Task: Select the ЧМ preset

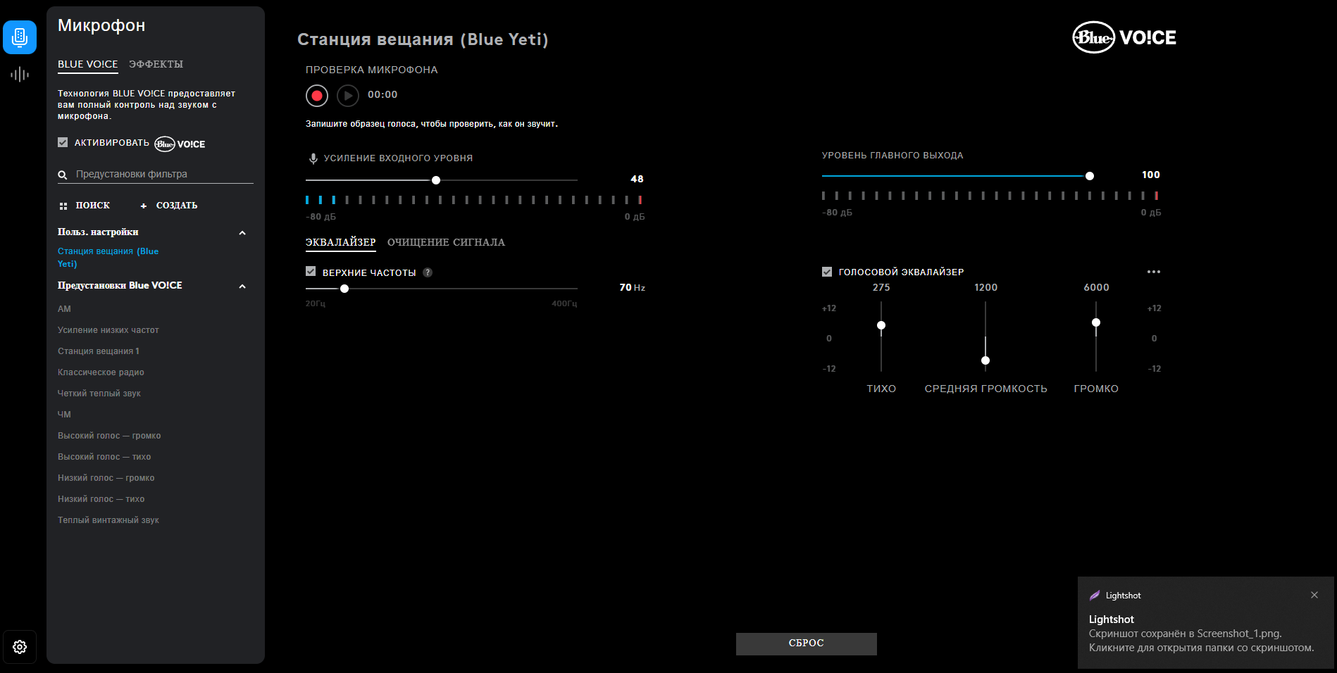Action: tap(64, 415)
